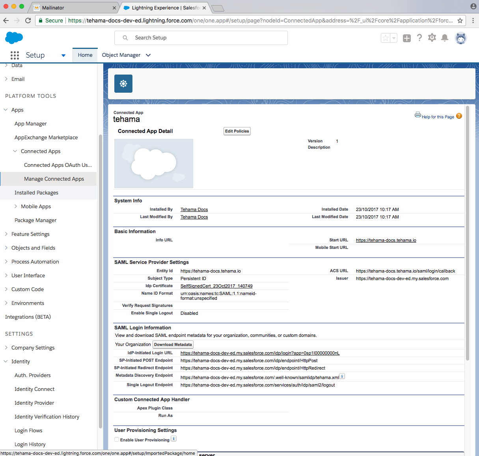Open Identity Provider in sidebar

[x=34, y=403]
